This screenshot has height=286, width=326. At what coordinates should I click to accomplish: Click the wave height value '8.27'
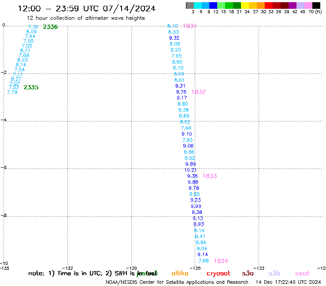point(16,79)
